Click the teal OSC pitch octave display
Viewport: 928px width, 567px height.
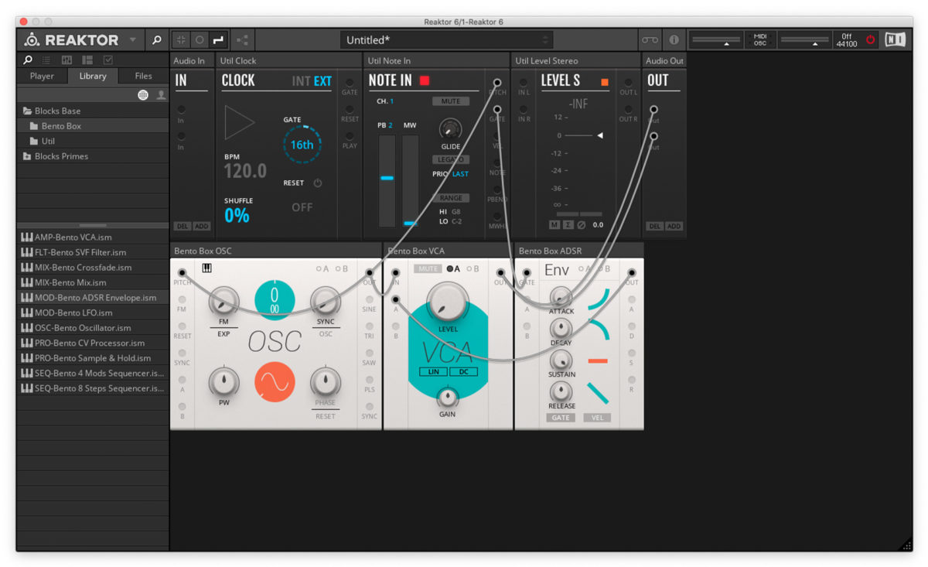click(275, 299)
